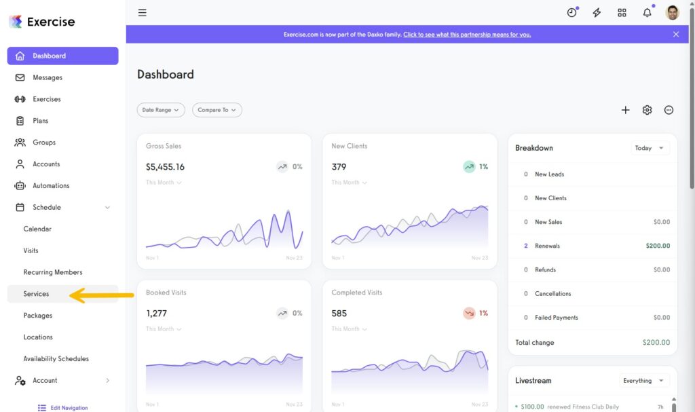Dismiss the purple announcement banner
This screenshot has height=412, width=695.
click(675, 34)
